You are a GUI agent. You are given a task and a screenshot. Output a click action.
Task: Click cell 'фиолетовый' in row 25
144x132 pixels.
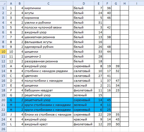tap(83, 124)
